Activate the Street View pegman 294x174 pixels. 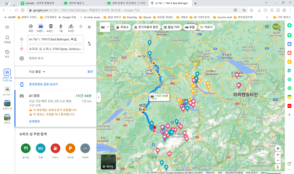pos(278,167)
